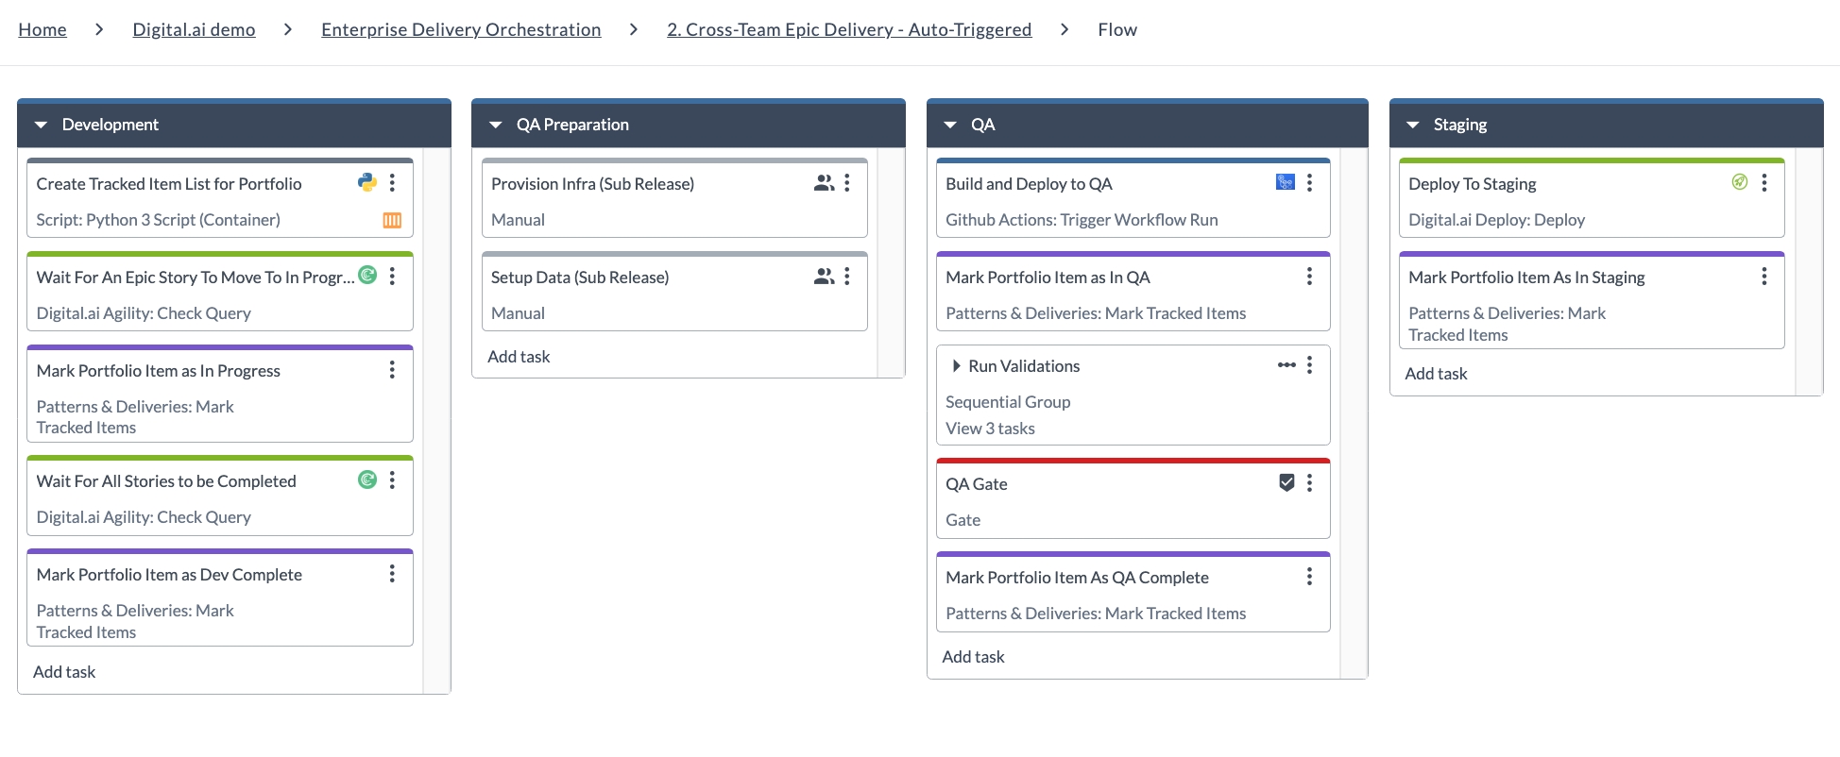The image size is (1840, 757).
Task: Click the horizontal dots icon on Run Validations
Action: [x=1286, y=365]
